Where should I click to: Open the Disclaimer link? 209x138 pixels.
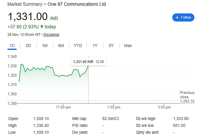pos(51,35)
